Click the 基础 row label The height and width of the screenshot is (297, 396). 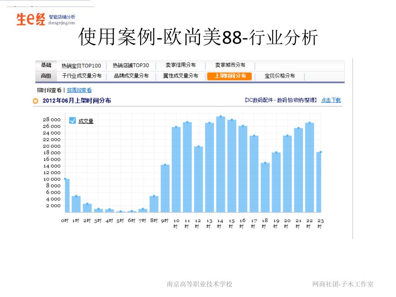46,65
